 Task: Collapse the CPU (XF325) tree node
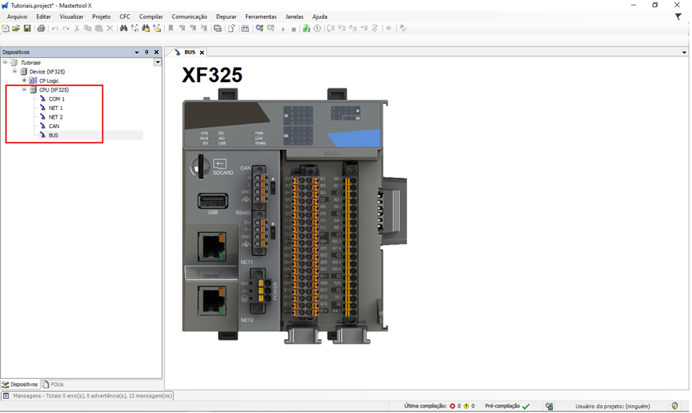tap(24, 90)
